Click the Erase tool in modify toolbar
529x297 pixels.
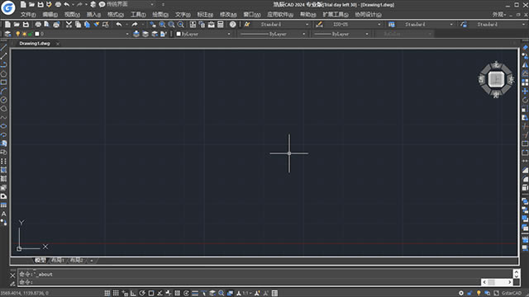tap(525, 48)
